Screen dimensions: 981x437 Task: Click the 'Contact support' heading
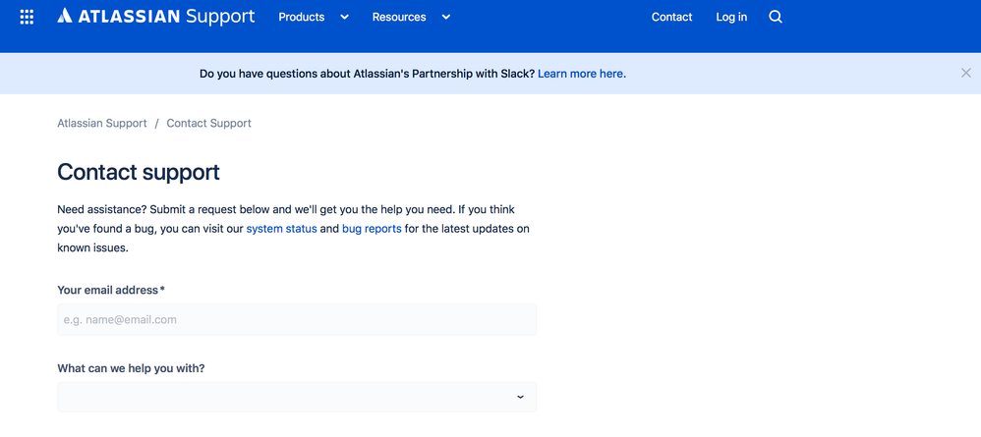pos(139,172)
